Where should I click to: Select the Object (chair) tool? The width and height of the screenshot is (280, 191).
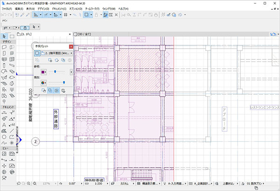click(x=4, y=90)
